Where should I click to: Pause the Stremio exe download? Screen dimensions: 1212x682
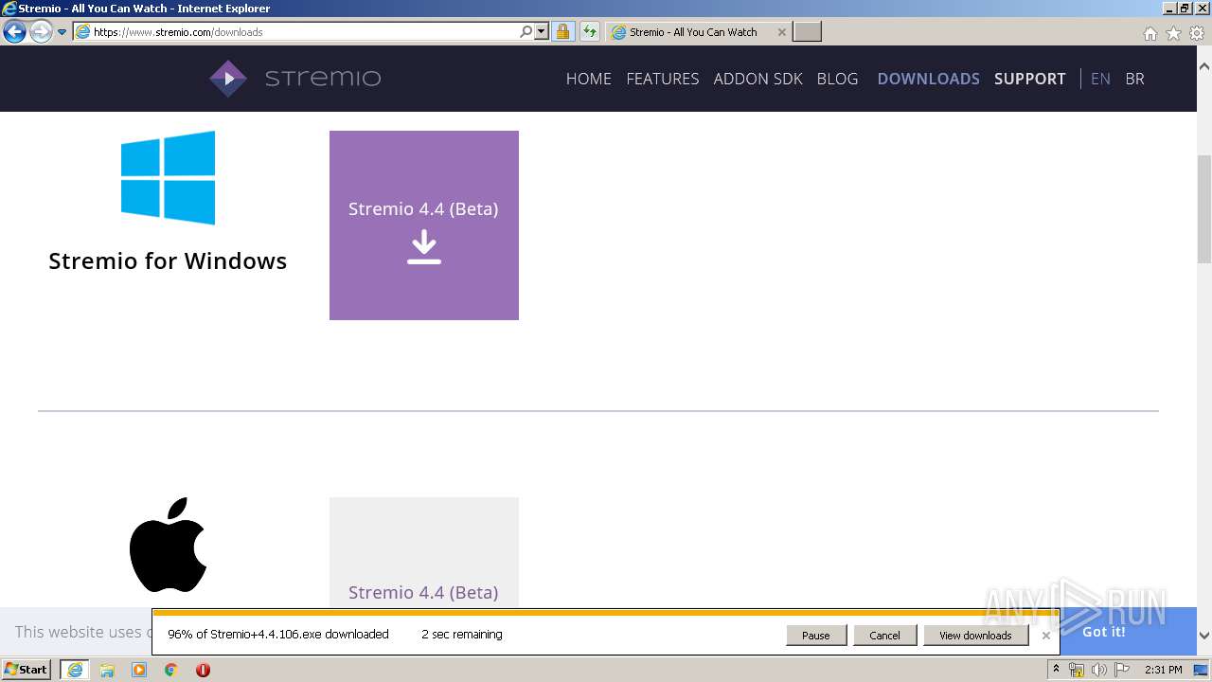(x=816, y=636)
